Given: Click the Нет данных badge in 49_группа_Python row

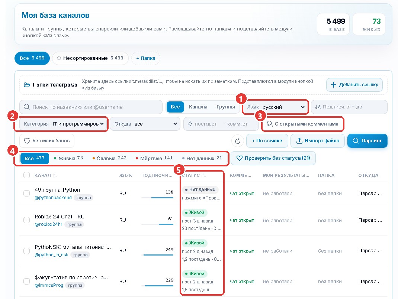Looking at the screenshot, I should (200, 189).
